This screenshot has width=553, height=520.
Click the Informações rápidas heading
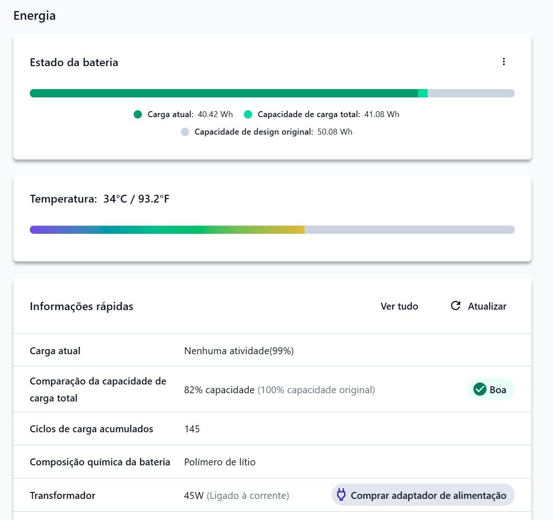point(82,306)
